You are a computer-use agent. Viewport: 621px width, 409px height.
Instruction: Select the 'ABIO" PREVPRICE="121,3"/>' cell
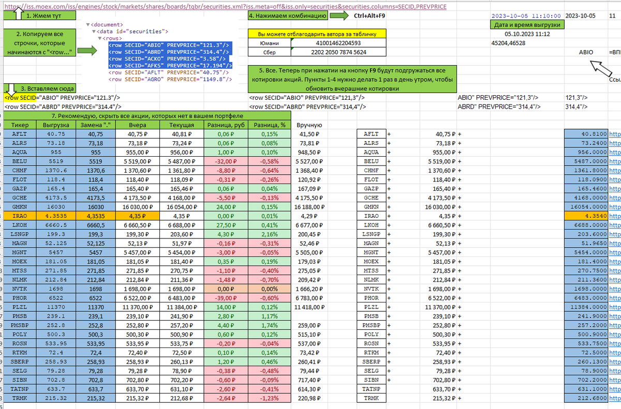(498, 97)
